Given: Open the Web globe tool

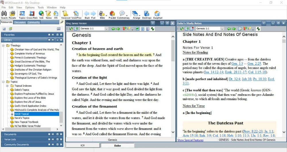Looking at the screenshot, I should coord(41,15).
